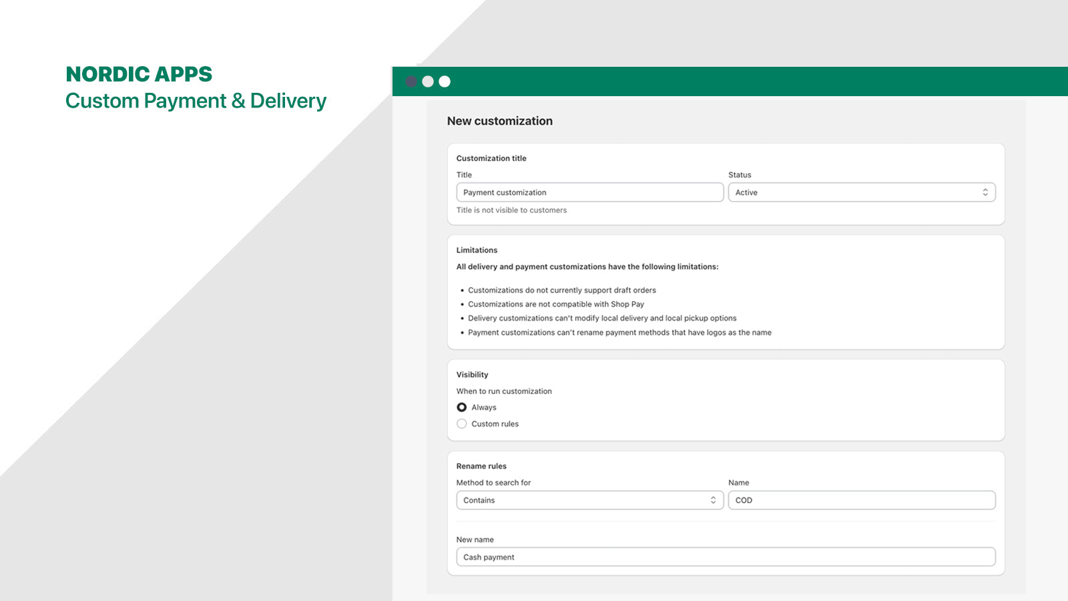The width and height of the screenshot is (1068, 601).
Task: Click the Name field containing COD
Action: 861,500
